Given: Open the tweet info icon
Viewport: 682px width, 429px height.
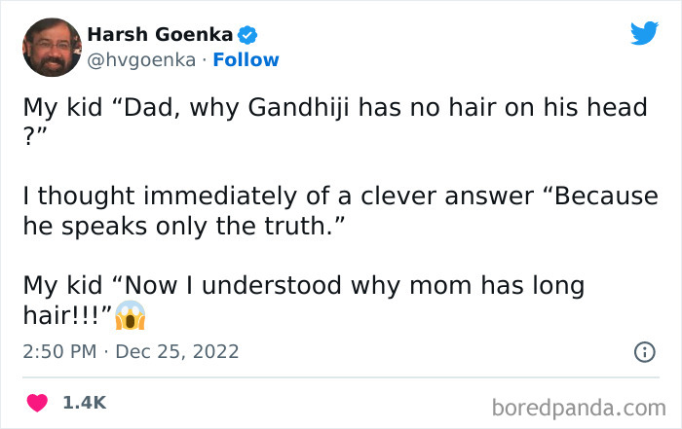Looking at the screenshot, I should click(x=644, y=352).
